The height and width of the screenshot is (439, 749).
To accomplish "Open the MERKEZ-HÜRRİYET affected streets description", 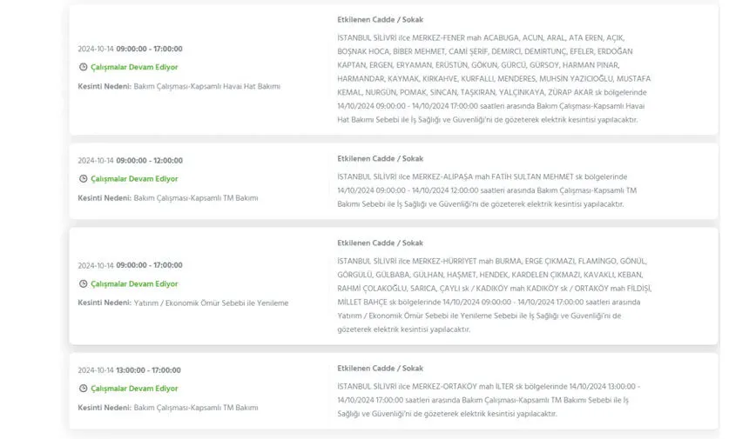I will coord(493,296).
